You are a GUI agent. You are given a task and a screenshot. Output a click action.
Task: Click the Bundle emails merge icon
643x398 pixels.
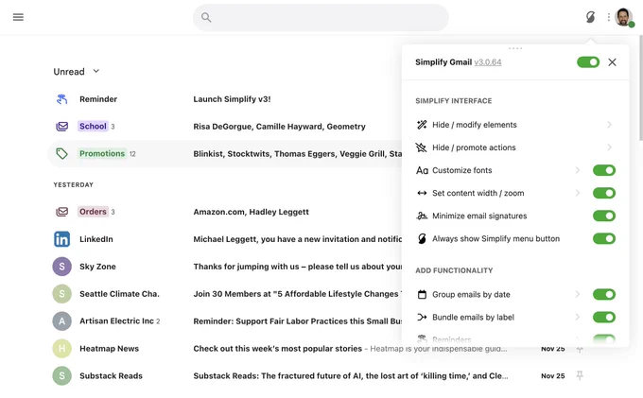coord(422,318)
